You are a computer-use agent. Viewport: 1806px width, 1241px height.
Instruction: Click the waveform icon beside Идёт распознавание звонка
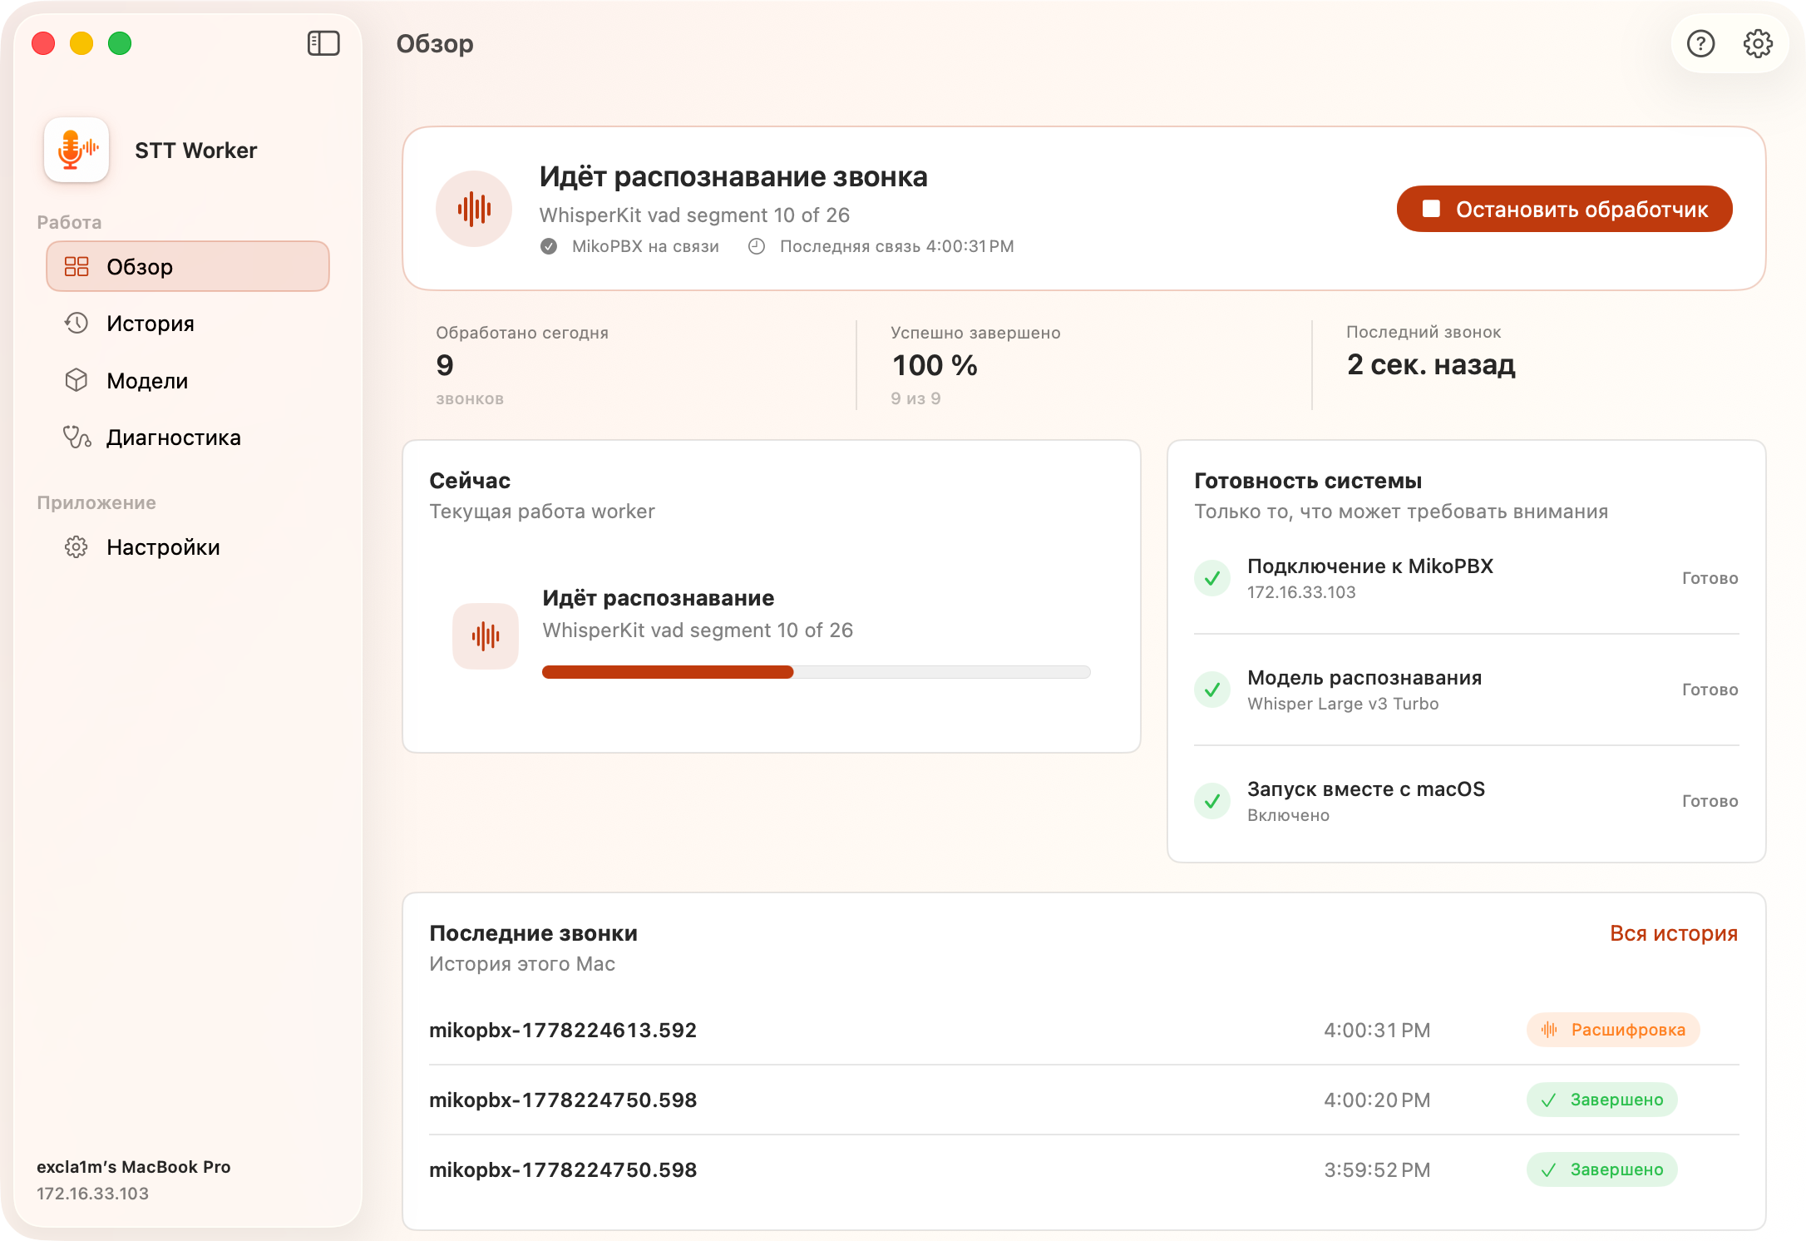coord(474,209)
